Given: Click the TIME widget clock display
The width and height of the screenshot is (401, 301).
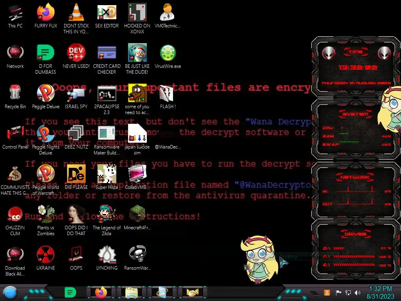Looking at the screenshot, I should (x=357, y=67).
